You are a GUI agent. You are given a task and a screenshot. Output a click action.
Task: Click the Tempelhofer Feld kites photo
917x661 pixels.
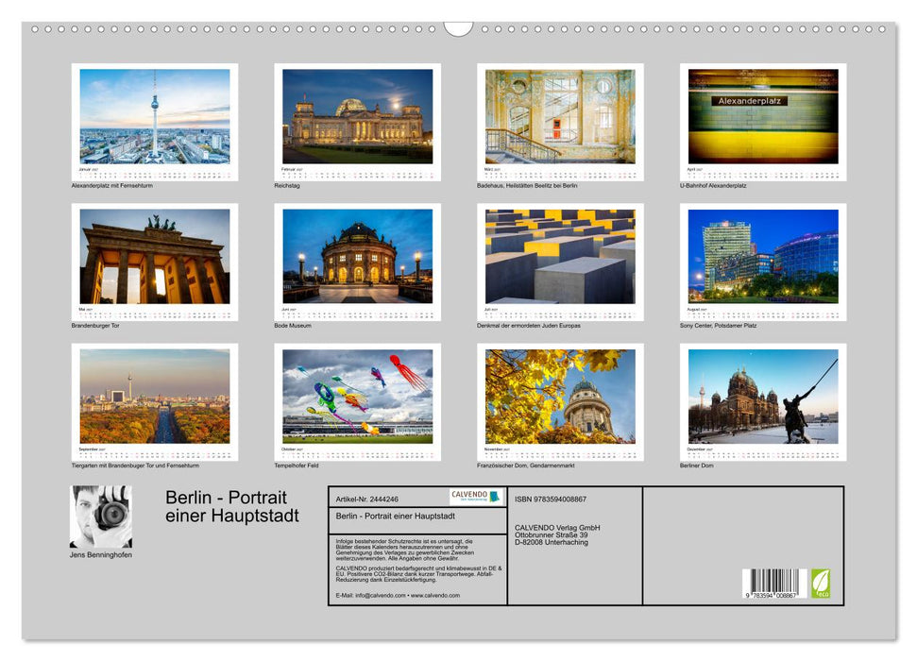tap(357, 396)
